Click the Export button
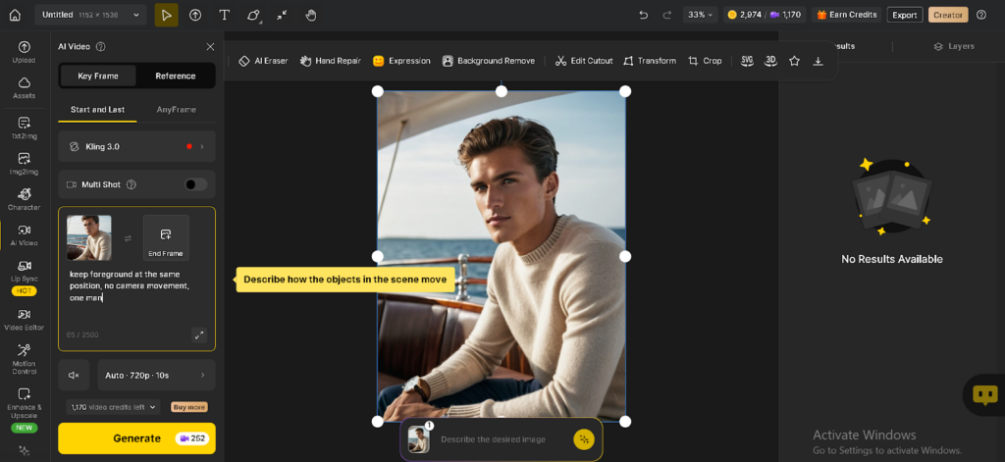Viewport: 1005px width, 462px height. 904,15
